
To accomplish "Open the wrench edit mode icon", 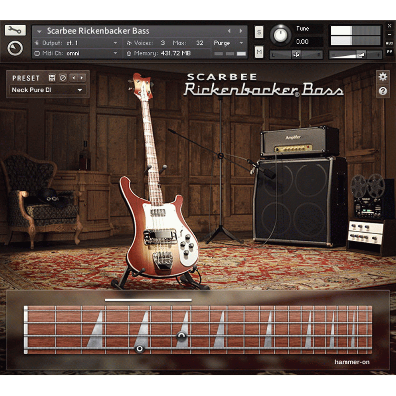I will pos(15,30).
